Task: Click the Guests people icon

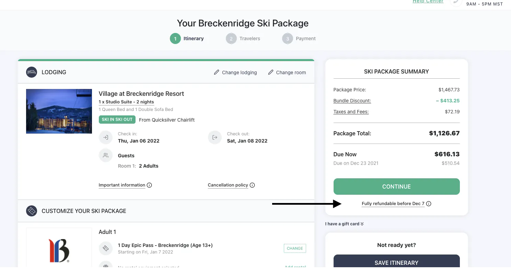Action: coord(106,156)
